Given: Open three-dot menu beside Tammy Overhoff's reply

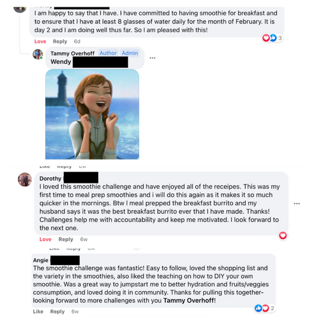Looking at the screenshot, I should 152,58.
